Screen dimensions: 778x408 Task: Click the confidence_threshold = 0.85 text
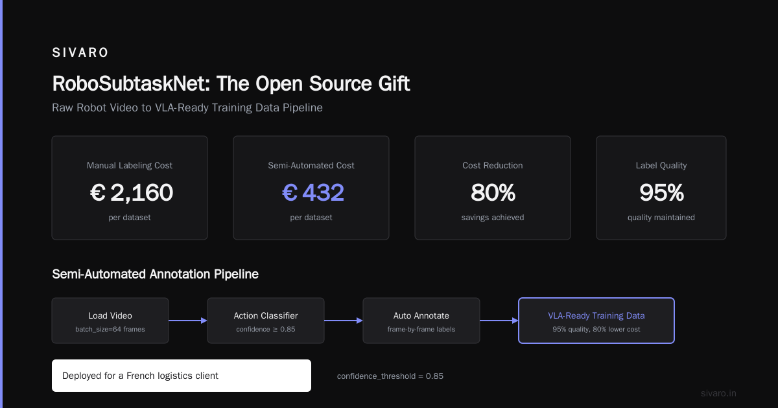(x=390, y=376)
